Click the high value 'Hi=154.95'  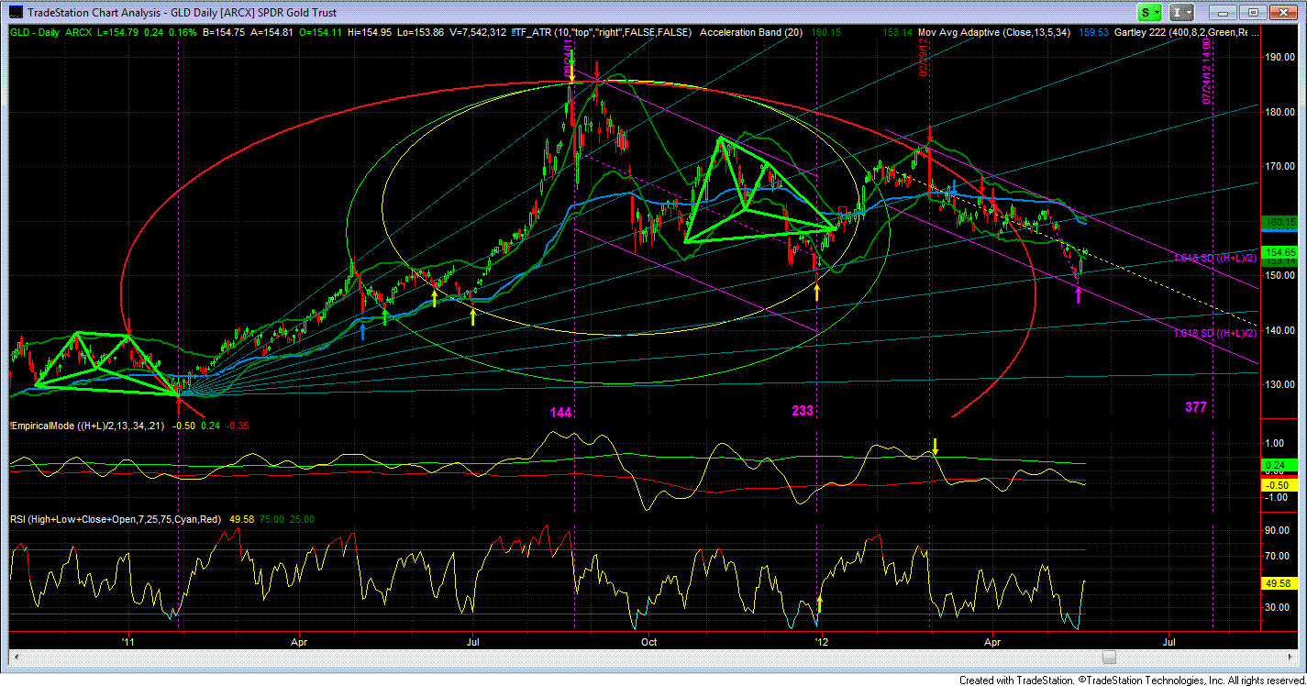click(x=371, y=32)
